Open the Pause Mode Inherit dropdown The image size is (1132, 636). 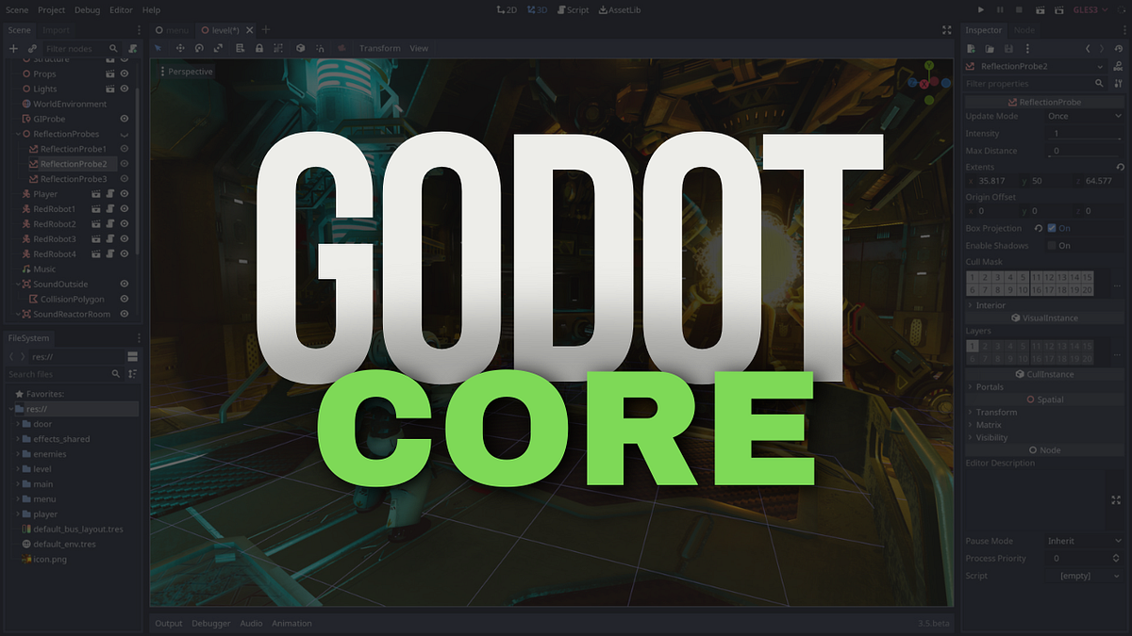(x=1085, y=541)
